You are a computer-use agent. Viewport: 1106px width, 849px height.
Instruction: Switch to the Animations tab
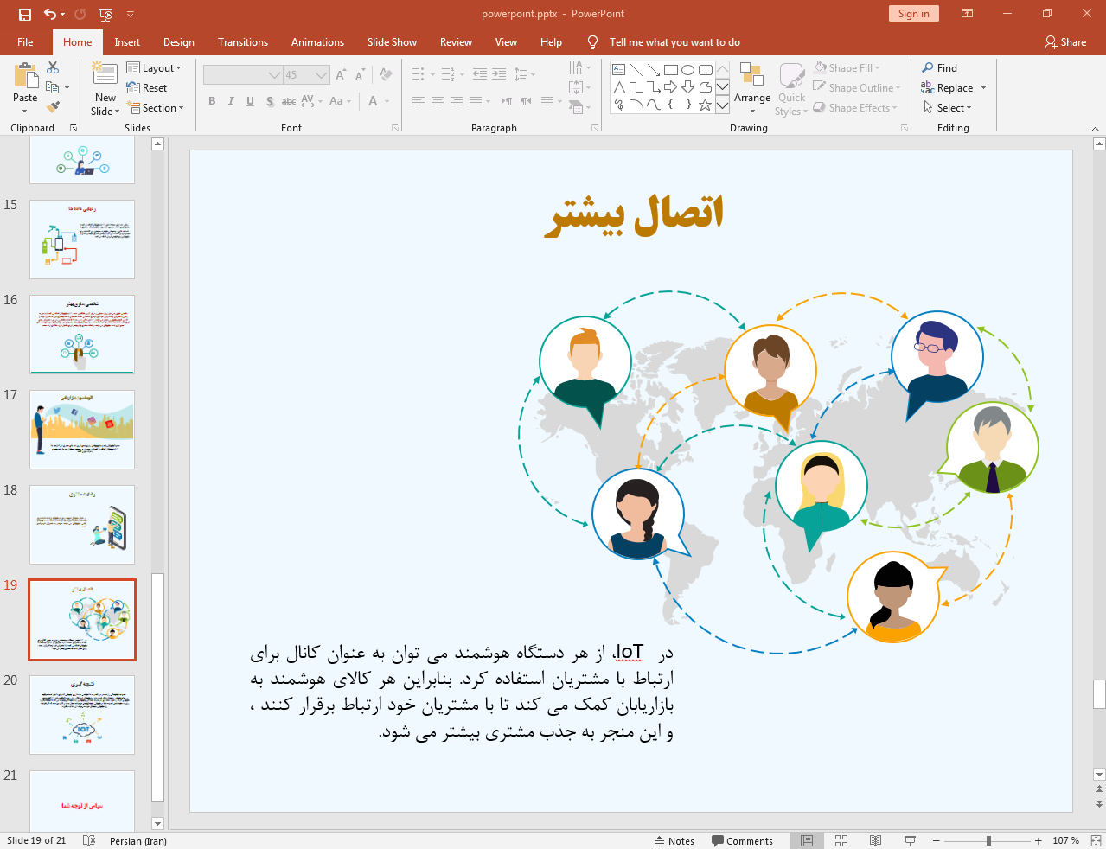317,41
